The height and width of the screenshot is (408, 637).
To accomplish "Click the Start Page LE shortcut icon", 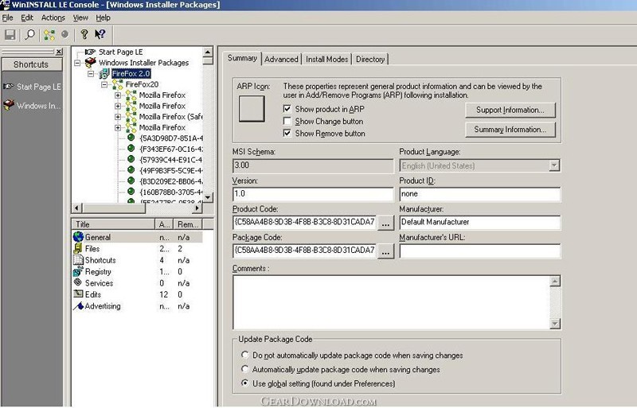I will (9, 87).
